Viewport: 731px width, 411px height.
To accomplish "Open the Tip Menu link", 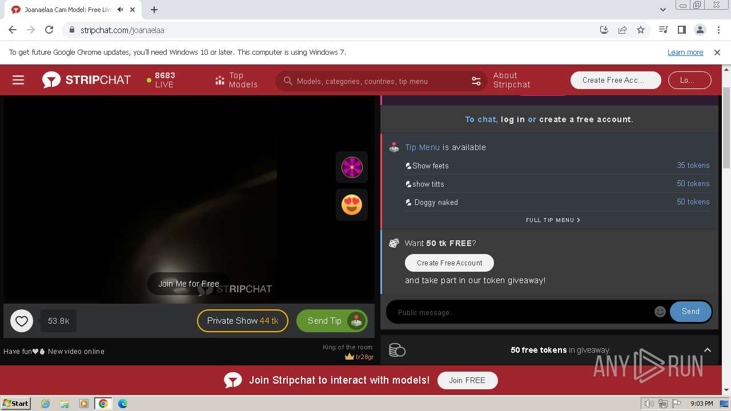I will click(422, 147).
